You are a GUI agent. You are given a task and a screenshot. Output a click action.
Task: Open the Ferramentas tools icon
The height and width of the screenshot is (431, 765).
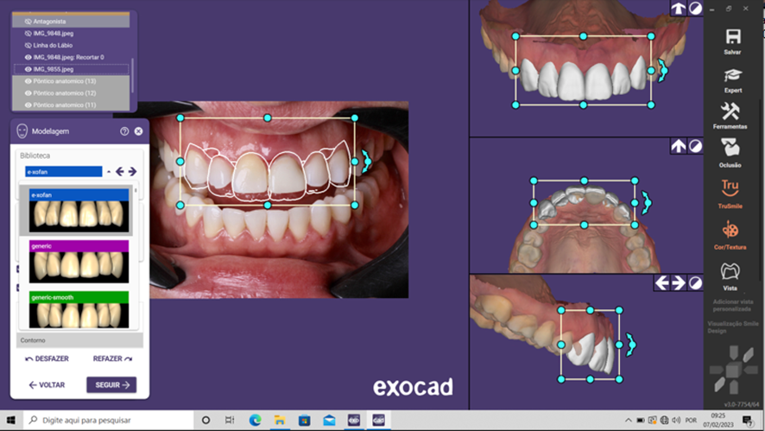click(x=730, y=112)
